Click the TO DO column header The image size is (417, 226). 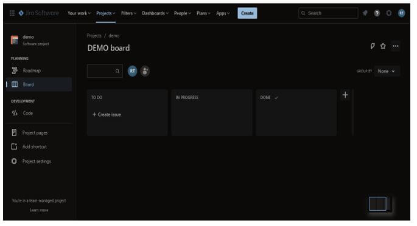[97, 98]
